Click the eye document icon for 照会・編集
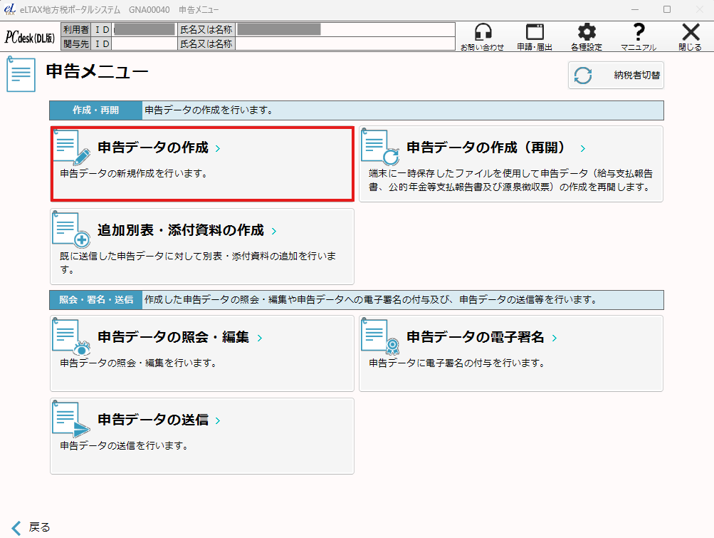The width and height of the screenshot is (714, 538). pos(72,337)
